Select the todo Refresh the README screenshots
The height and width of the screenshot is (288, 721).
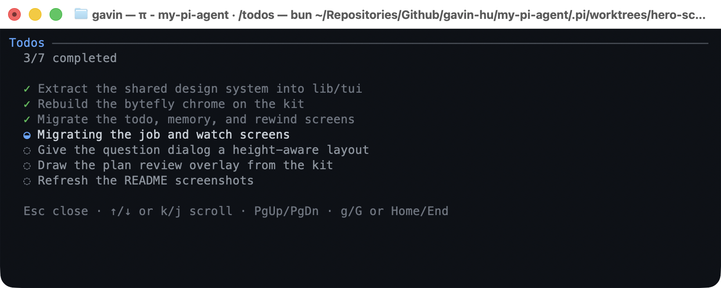point(146,180)
